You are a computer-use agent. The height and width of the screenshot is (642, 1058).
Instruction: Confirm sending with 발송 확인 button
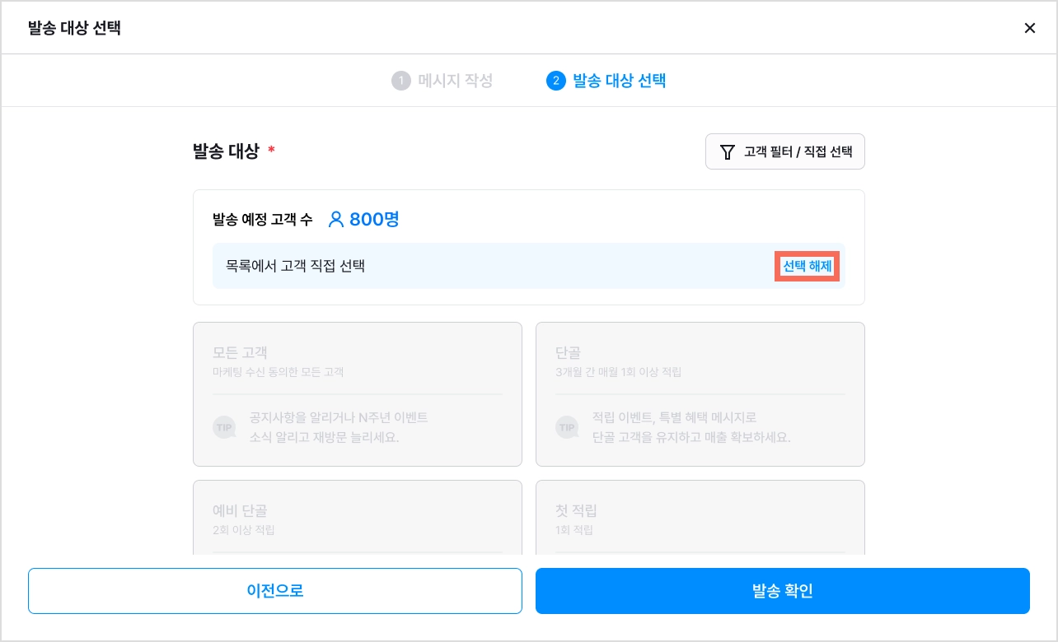(x=783, y=591)
